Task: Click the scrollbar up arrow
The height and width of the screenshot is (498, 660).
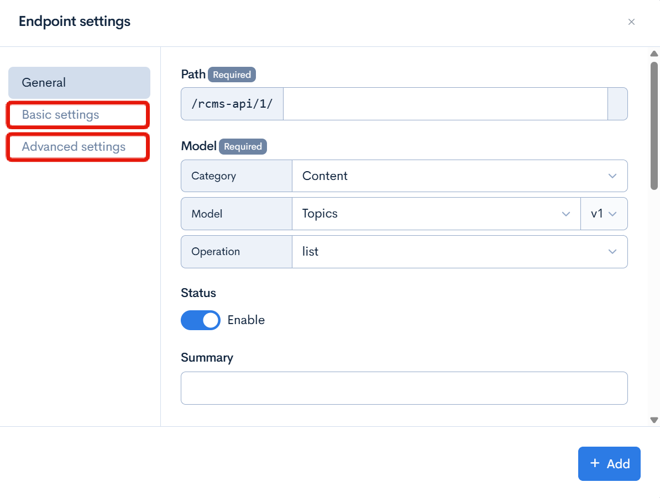Action: (x=654, y=54)
